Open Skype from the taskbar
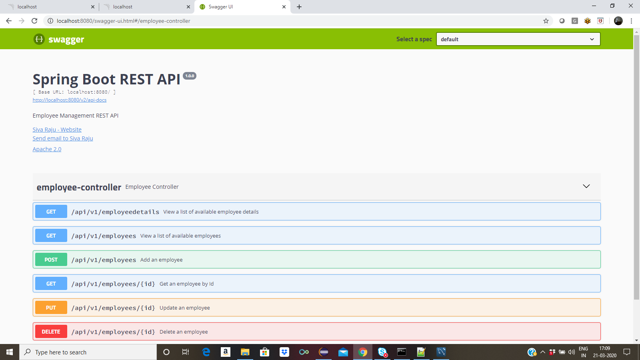The width and height of the screenshot is (640, 360). [x=382, y=352]
